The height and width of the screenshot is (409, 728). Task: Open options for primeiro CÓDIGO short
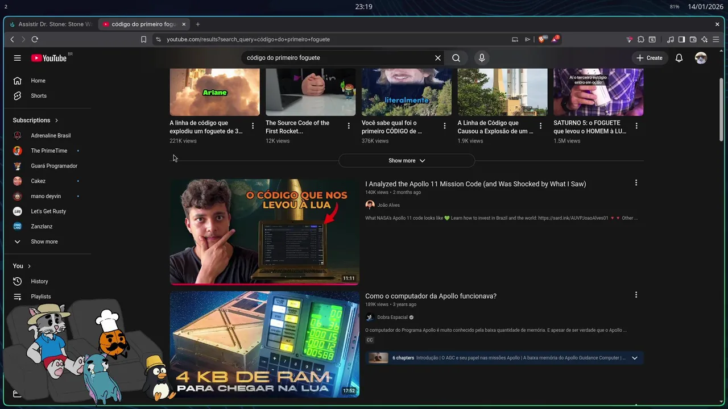point(445,126)
